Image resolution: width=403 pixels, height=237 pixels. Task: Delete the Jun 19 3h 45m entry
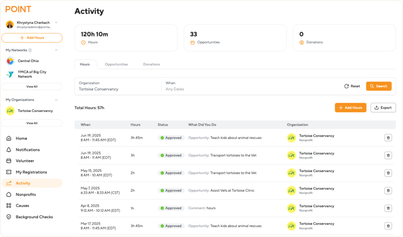[x=388, y=138]
